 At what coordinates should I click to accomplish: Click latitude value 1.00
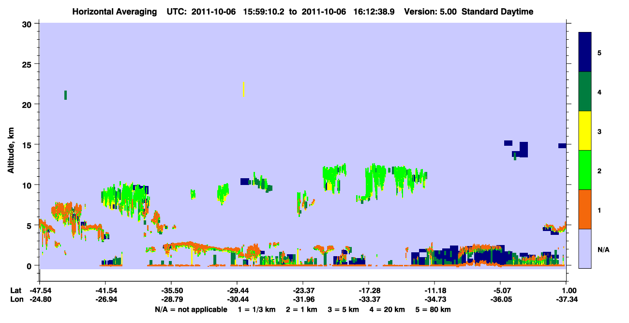click(569, 291)
